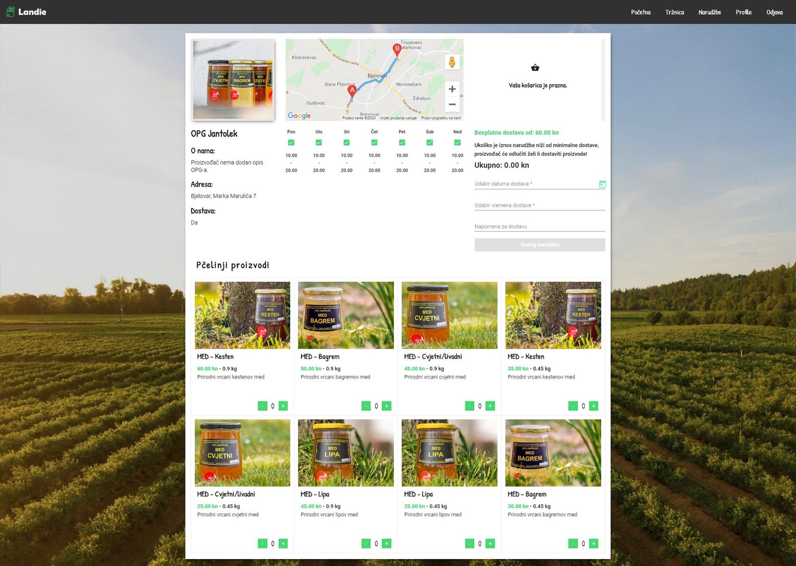Click the Landie logo icon

[10, 12]
